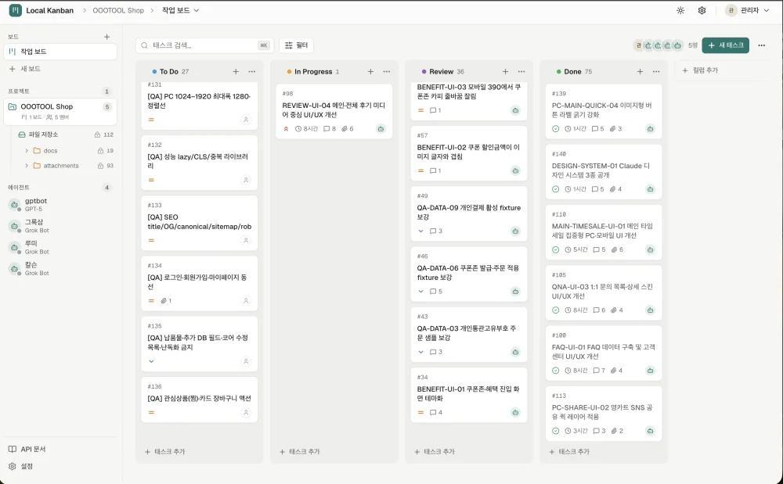Toggle done checkmark on card #110
This screenshot has height=484, width=783.
point(555,249)
